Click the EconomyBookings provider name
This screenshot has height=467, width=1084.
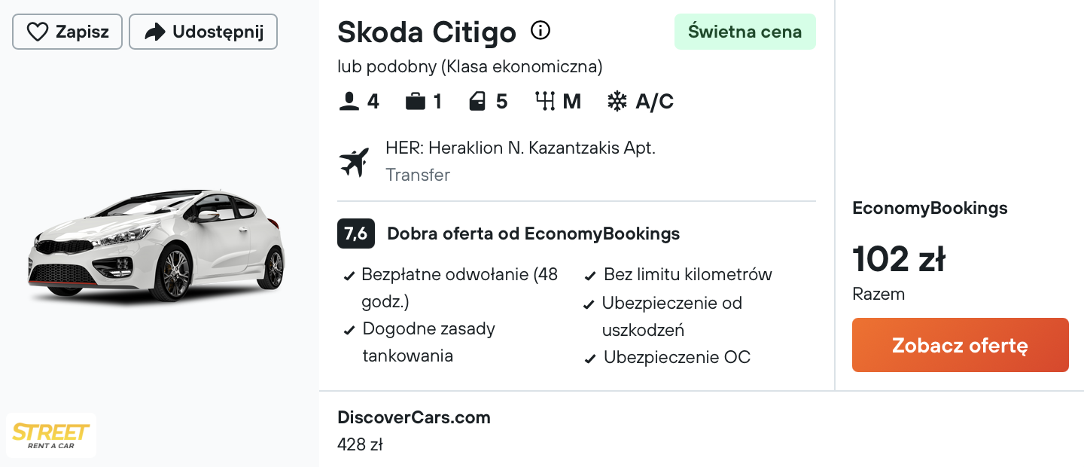coord(930,208)
